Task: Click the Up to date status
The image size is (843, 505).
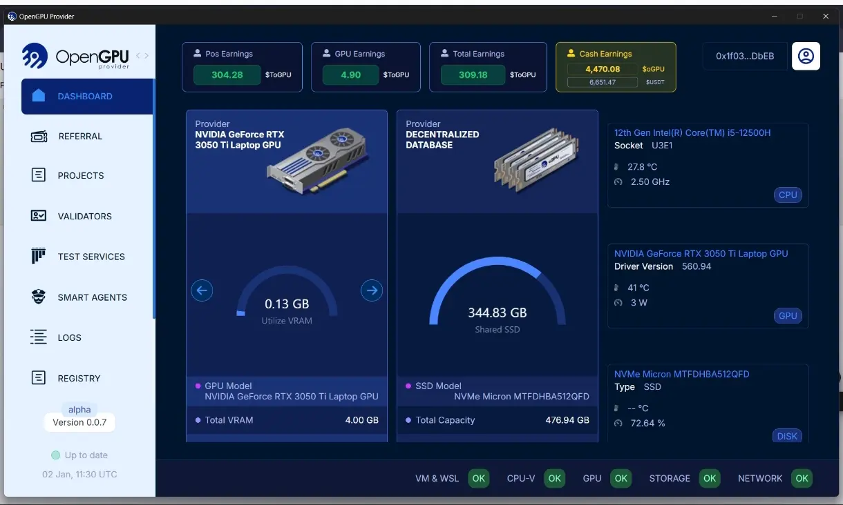Action: [x=79, y=455]
